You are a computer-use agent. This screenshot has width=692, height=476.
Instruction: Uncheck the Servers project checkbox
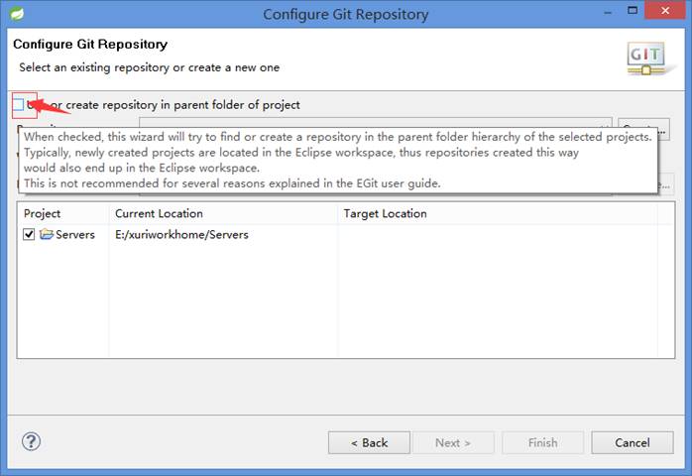coord(29,234)
